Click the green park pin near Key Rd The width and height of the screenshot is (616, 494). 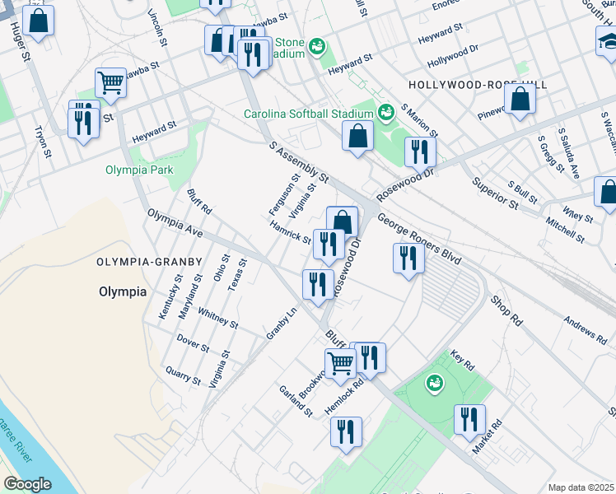(434, 384)
